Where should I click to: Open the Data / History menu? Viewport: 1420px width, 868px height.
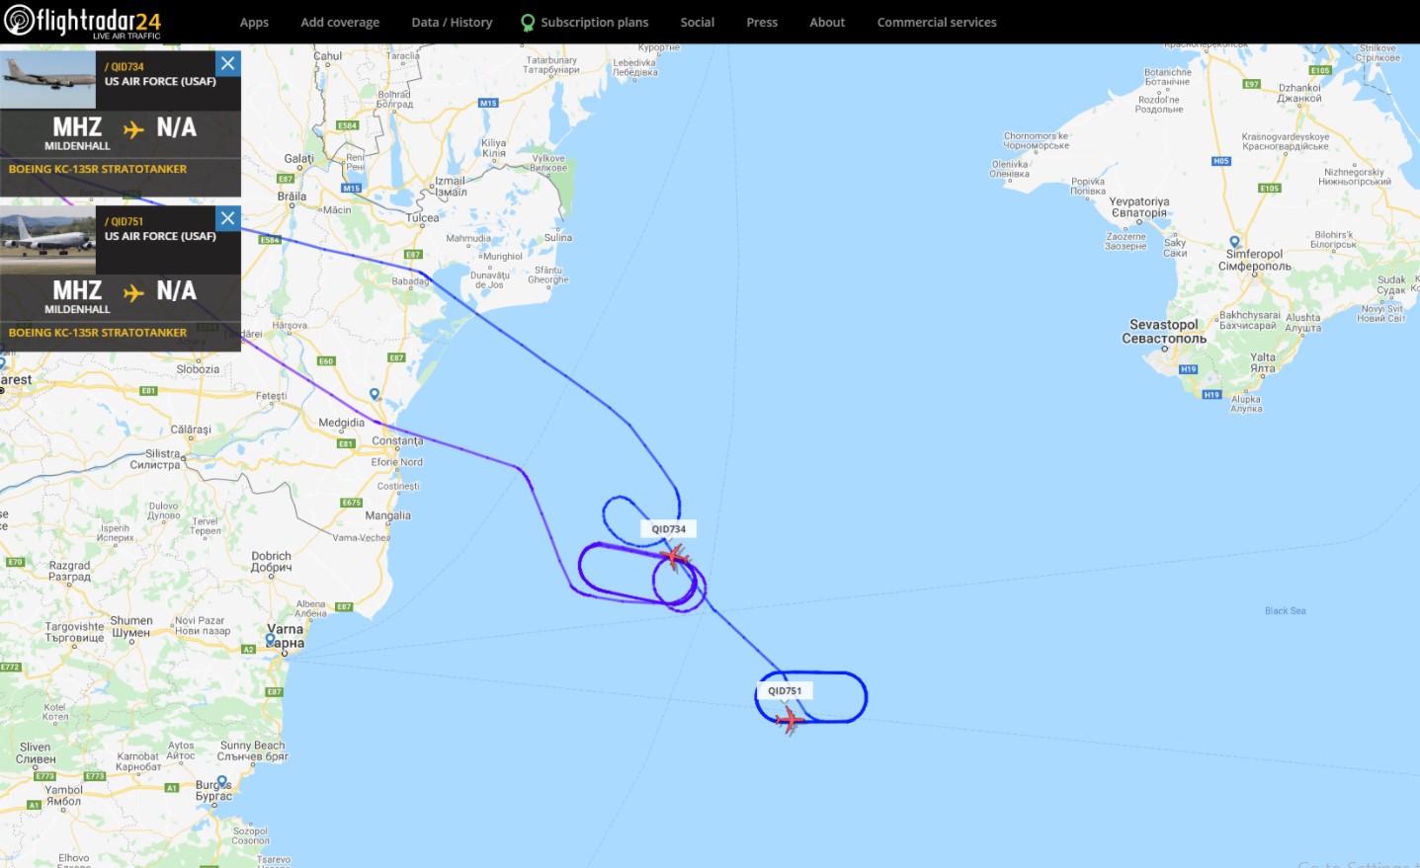452,23
